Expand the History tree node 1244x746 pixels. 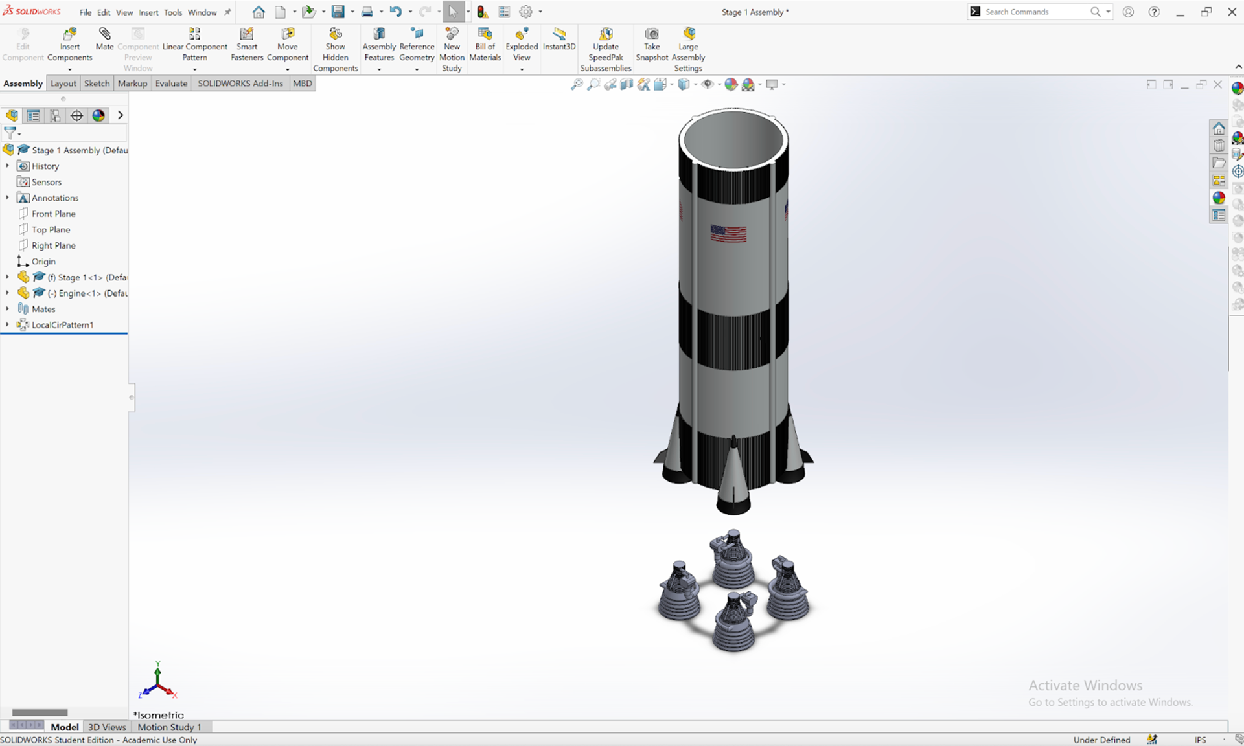tap(7, 166)
